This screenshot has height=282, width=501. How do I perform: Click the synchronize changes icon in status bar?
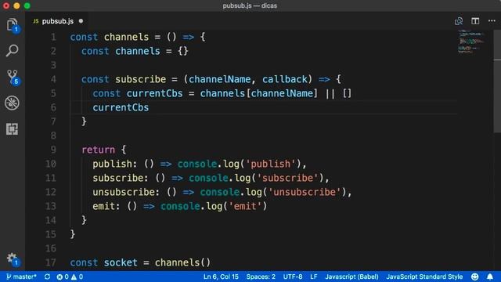(47, 277)
